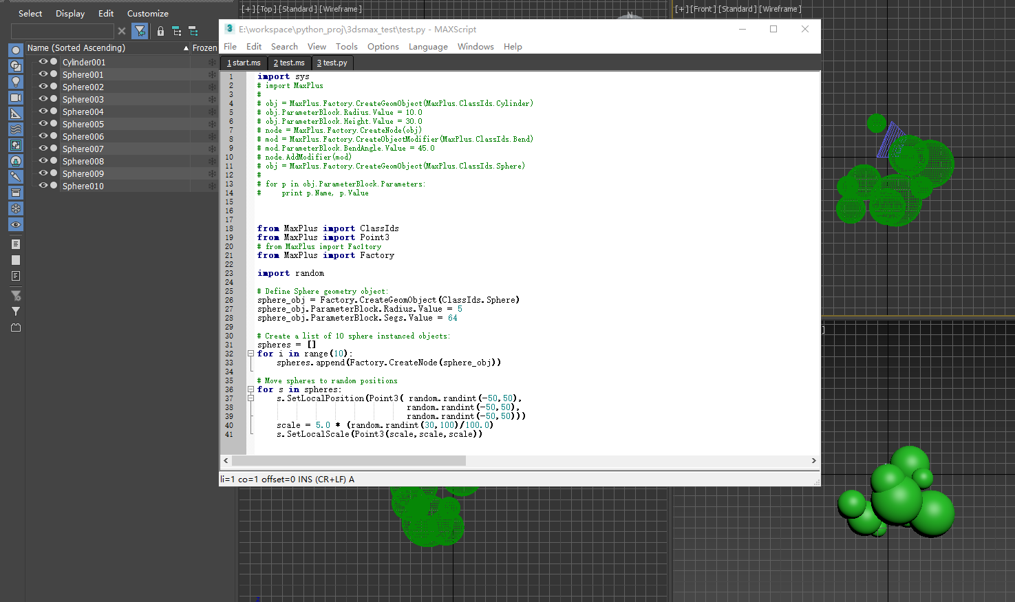
Task: Open the Tools menu in the editor
Action: pos(347,47)
